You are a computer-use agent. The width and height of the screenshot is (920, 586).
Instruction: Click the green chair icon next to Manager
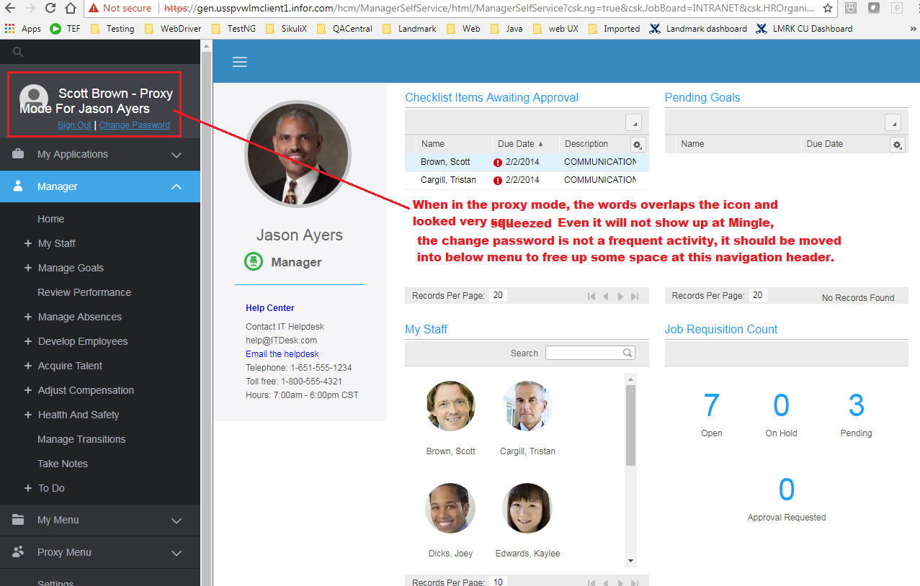coord(254,262)
